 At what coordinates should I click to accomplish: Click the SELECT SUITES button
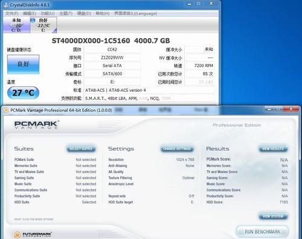[81, 149]
